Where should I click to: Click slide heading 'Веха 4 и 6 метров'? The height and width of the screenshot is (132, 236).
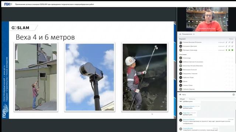click(x=45, y=37)
